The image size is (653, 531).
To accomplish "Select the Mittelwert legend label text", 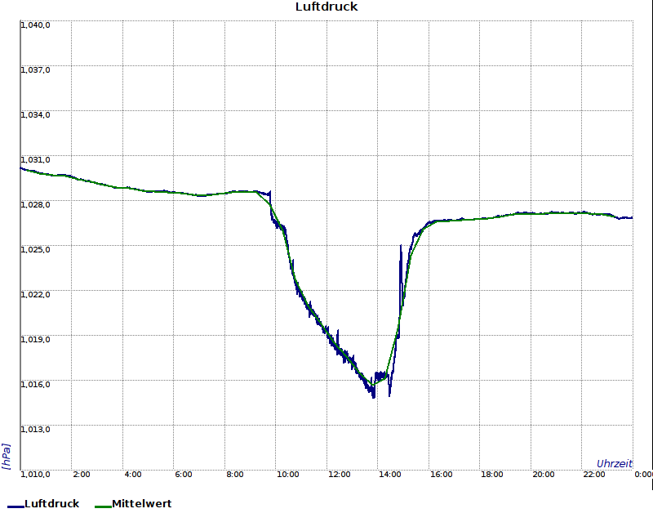I will pyautogui.click(x=141, y=504).
